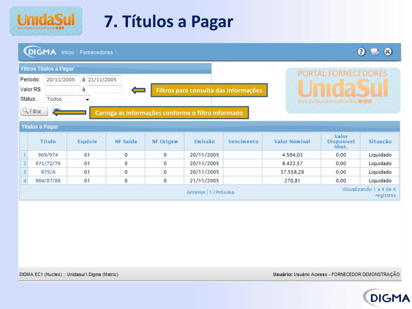
Task: Click the truck icon in header bar
Action: click(375, 52)
